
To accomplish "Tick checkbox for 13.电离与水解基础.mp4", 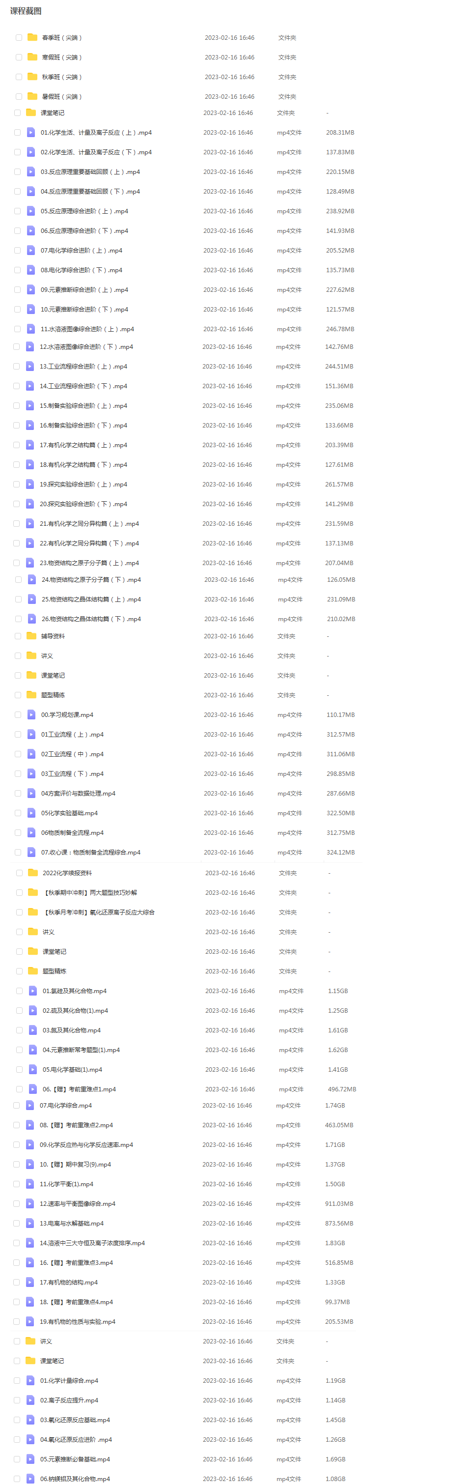I will click(x=16, y=1223).
